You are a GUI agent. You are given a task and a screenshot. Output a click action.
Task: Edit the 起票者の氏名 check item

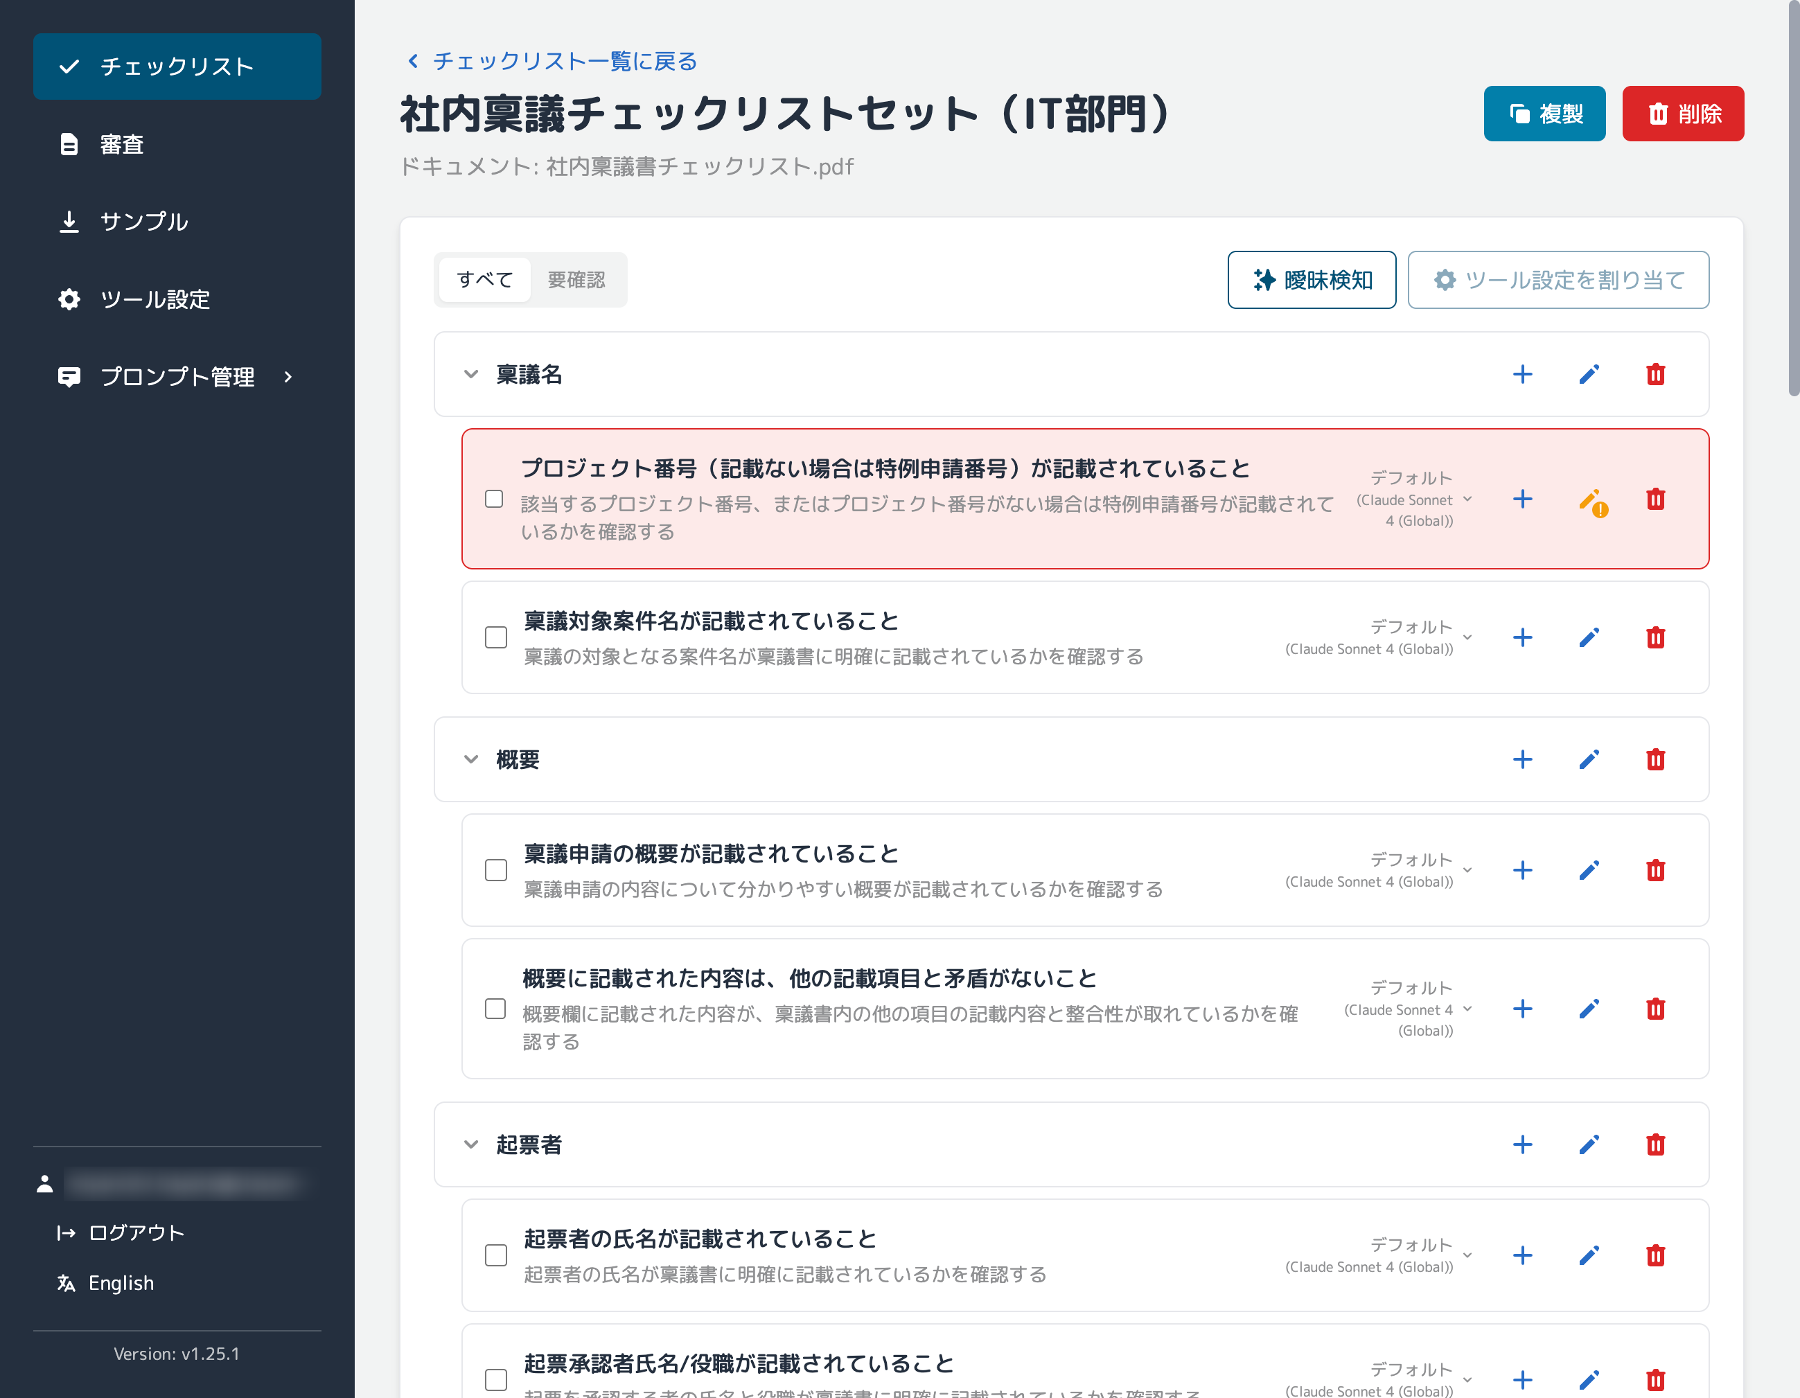pyautogui.click(x=1589, y=1255)
